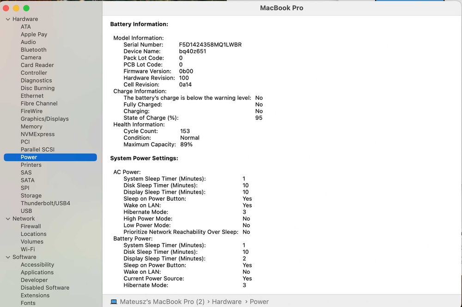This screenshot has width=462, height=307.
Task: Click Hardware in the path bar
Action: [226, 302]
